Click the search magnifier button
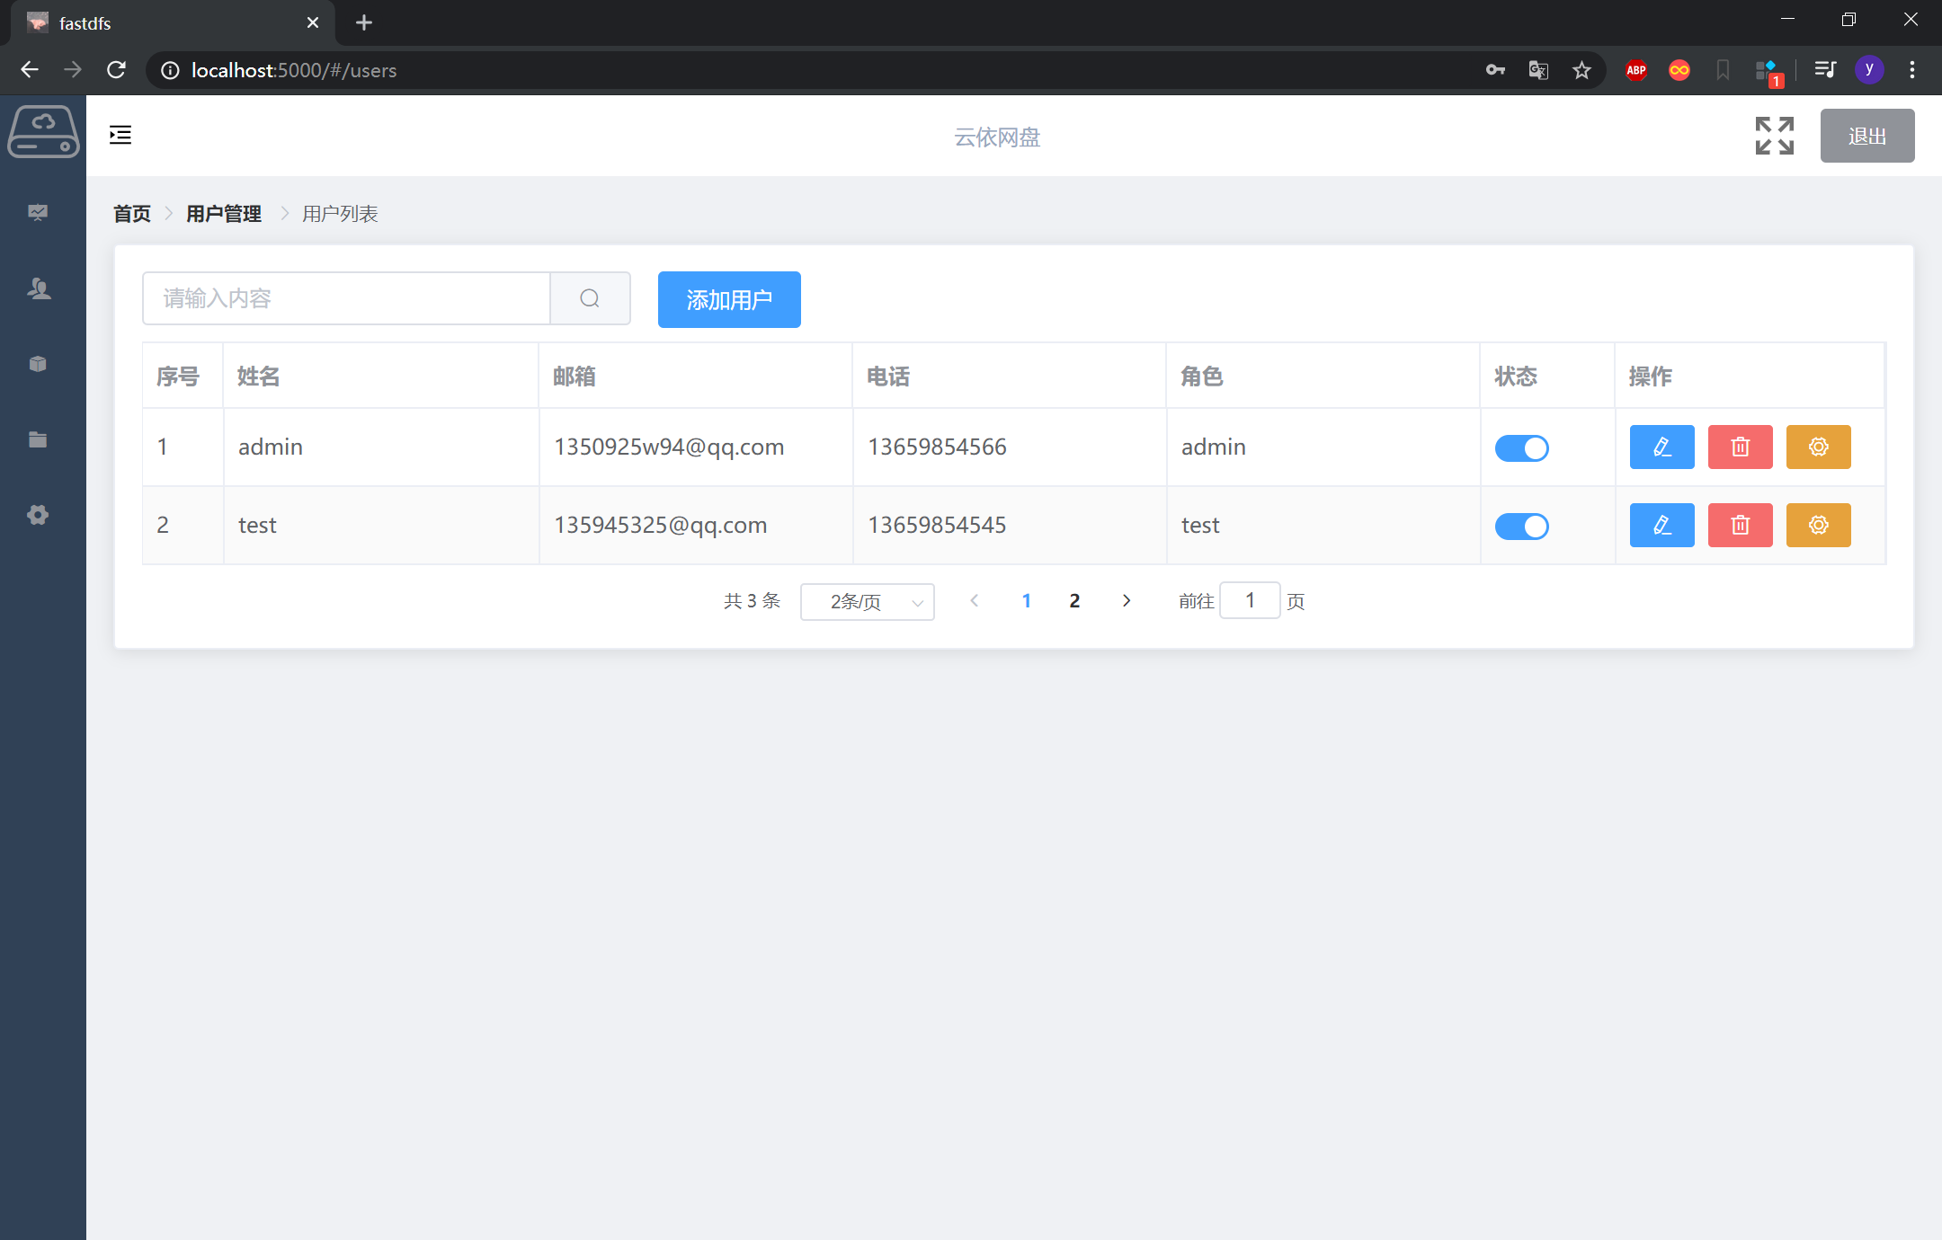1942x1240 pixels. [590, 298]
